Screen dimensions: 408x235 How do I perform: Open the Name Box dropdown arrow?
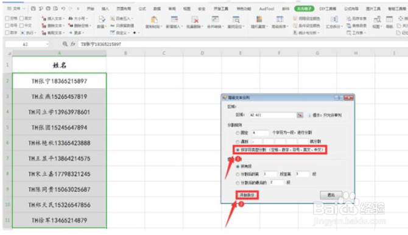(47, 44)
